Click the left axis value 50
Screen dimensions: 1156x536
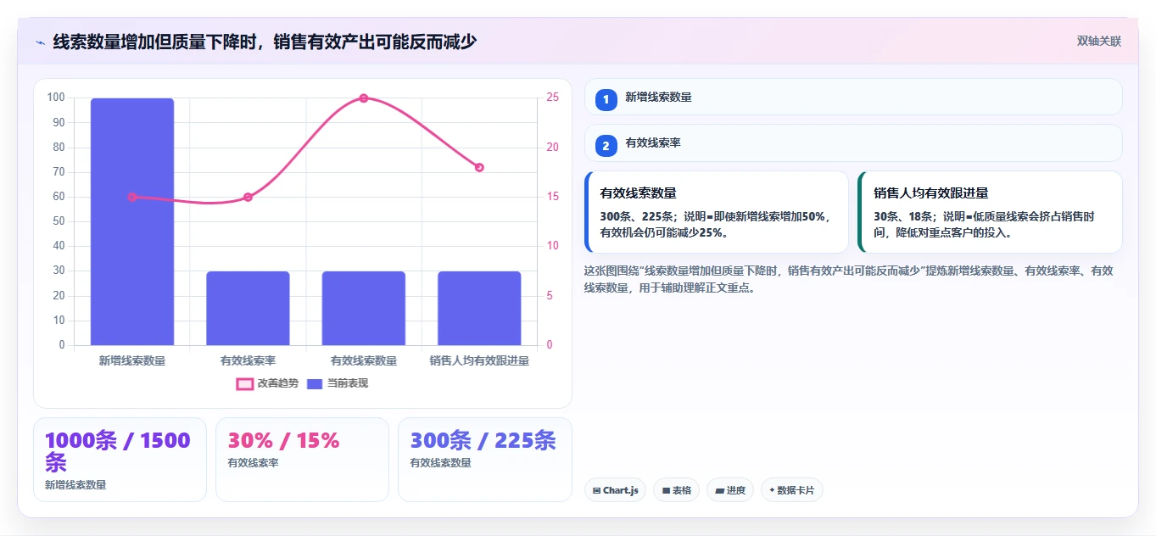pos(59,221)
